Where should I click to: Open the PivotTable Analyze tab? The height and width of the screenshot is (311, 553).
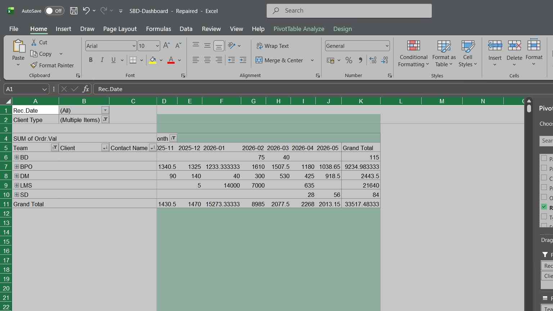click(299, 29)
